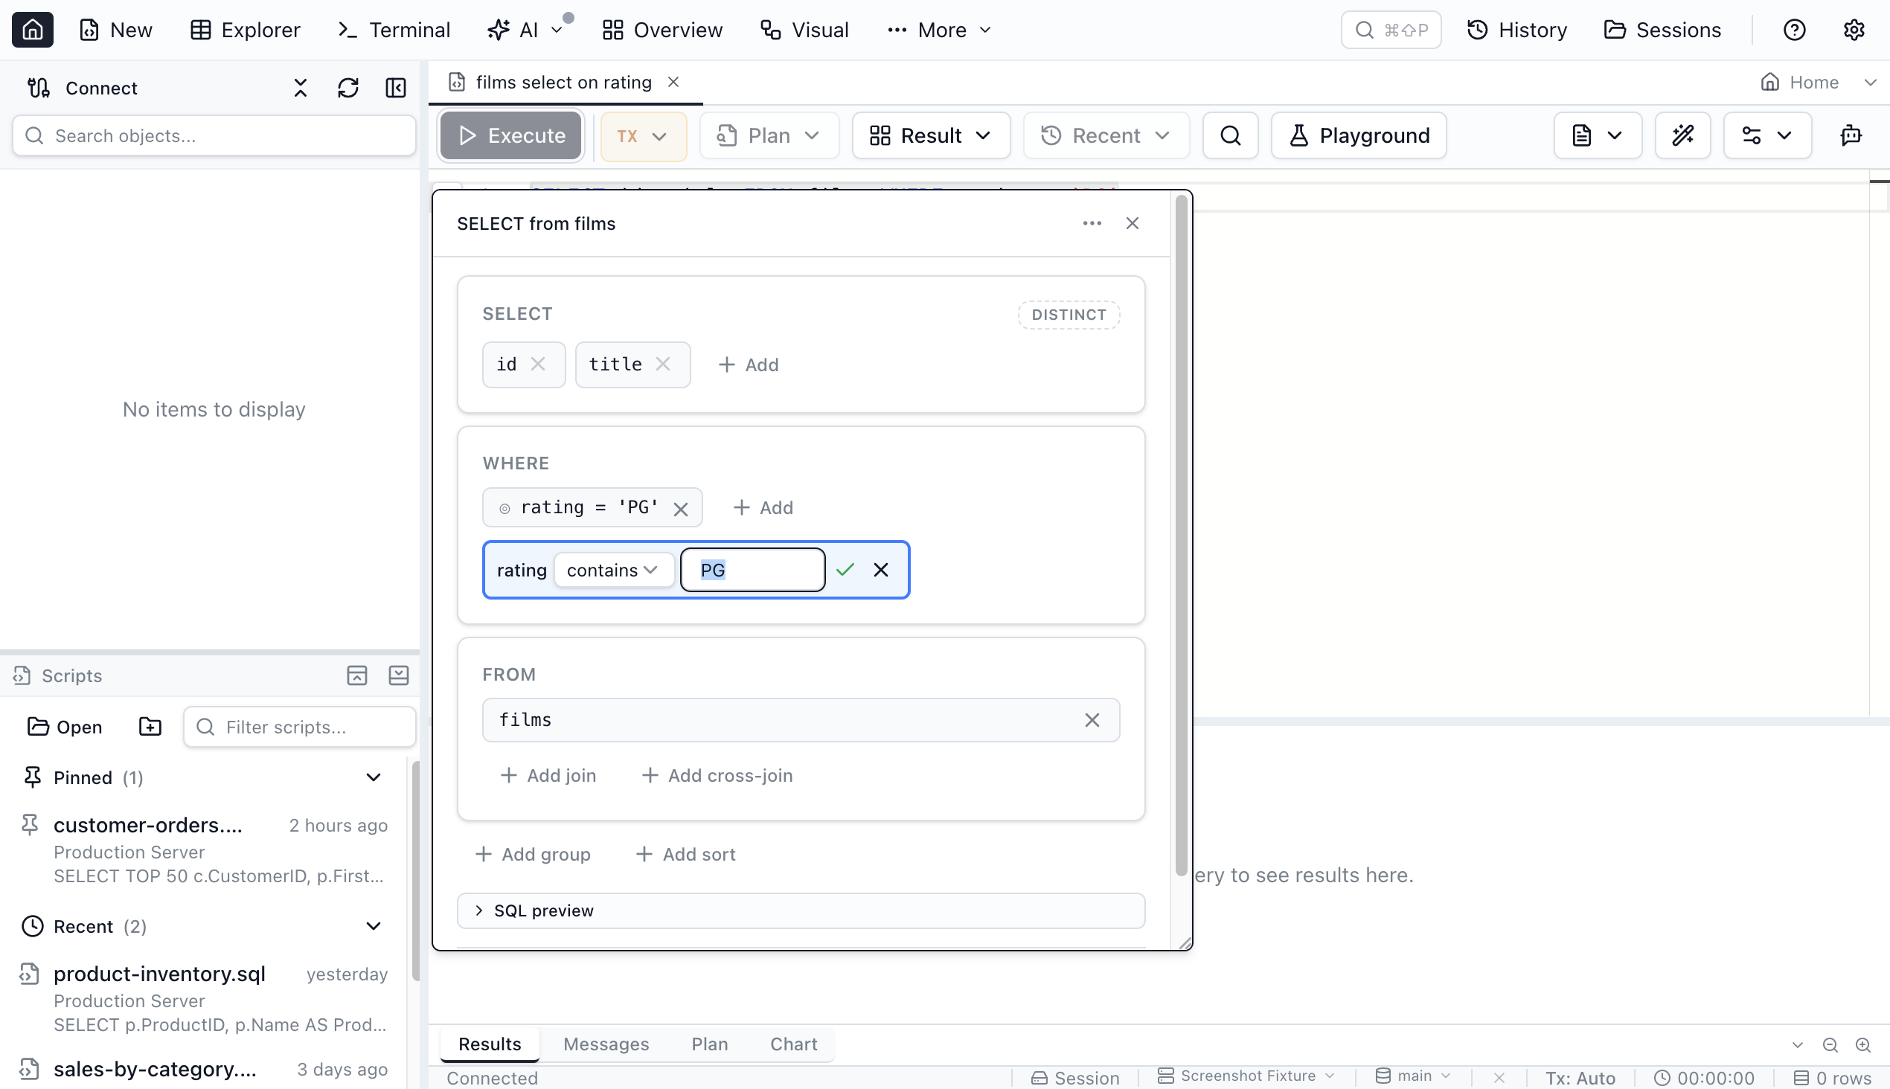Create a New script
Viewport: 1890px width, 1089px height.
pyautogui.click(x=116, y=30)
